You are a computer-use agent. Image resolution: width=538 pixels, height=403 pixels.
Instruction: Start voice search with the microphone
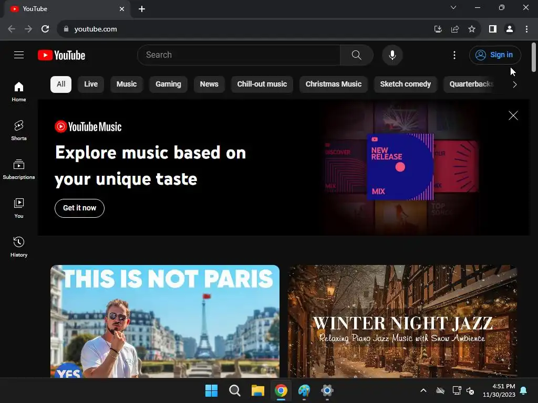coord(392,55)
